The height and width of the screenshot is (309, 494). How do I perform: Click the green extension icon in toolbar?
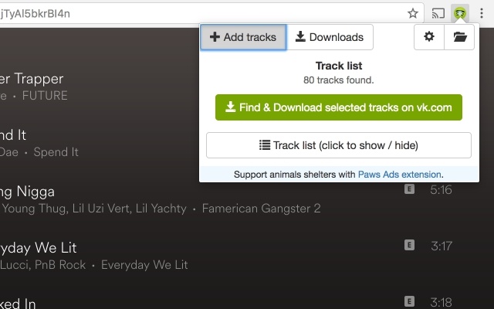tap(460, 13)
